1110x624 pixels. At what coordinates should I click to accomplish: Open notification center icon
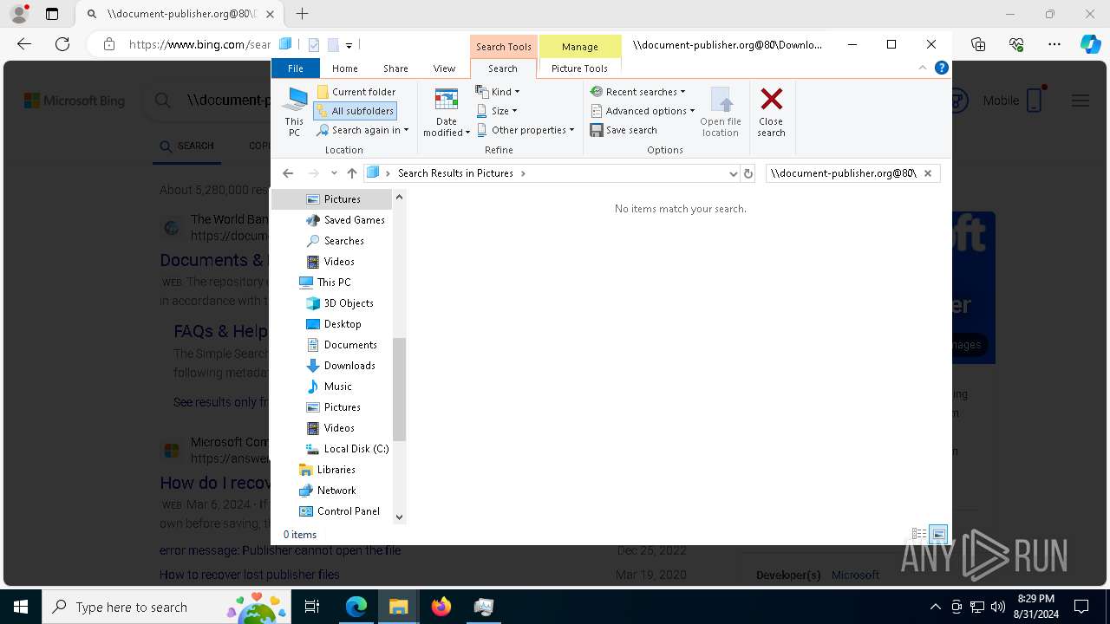[x=1081, y=607]
